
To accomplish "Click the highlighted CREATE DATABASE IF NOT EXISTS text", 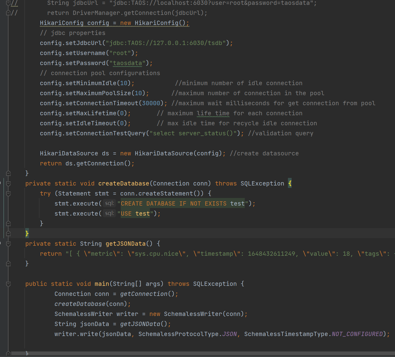I will pyautogui.click(x=182, y=203).
